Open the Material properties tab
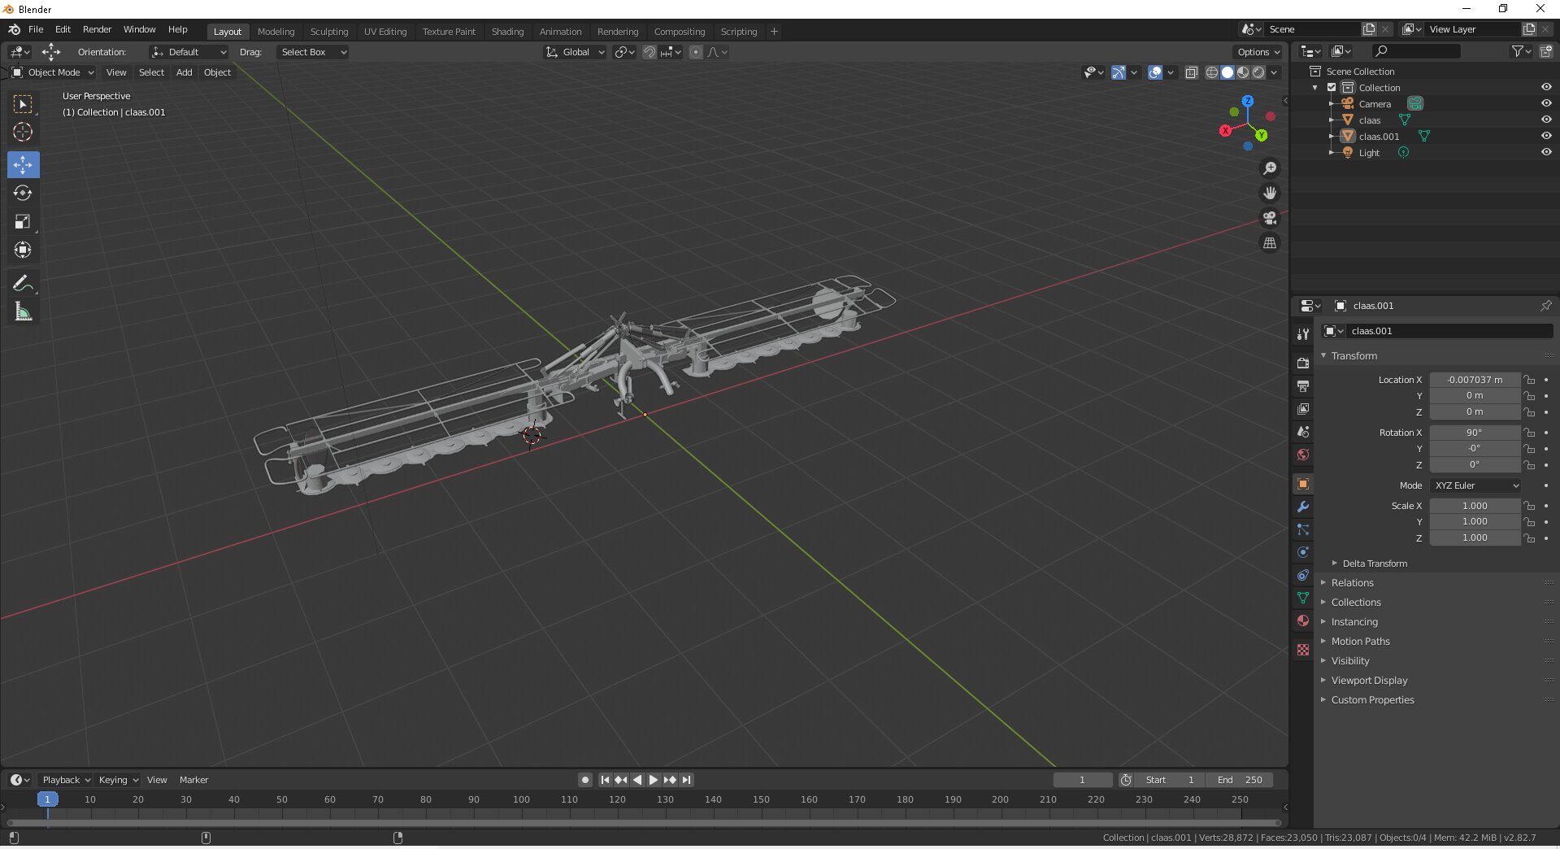Screen dimensions: 1560x849 coord(1303,621)
